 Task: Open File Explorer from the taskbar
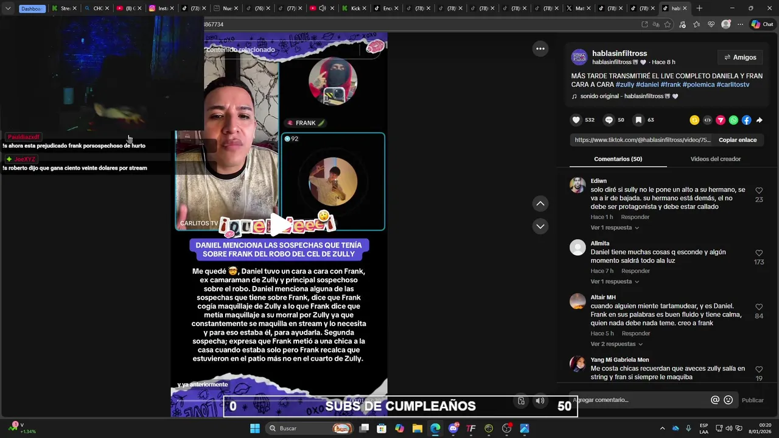pyautogui.click(x=417, y=428)
